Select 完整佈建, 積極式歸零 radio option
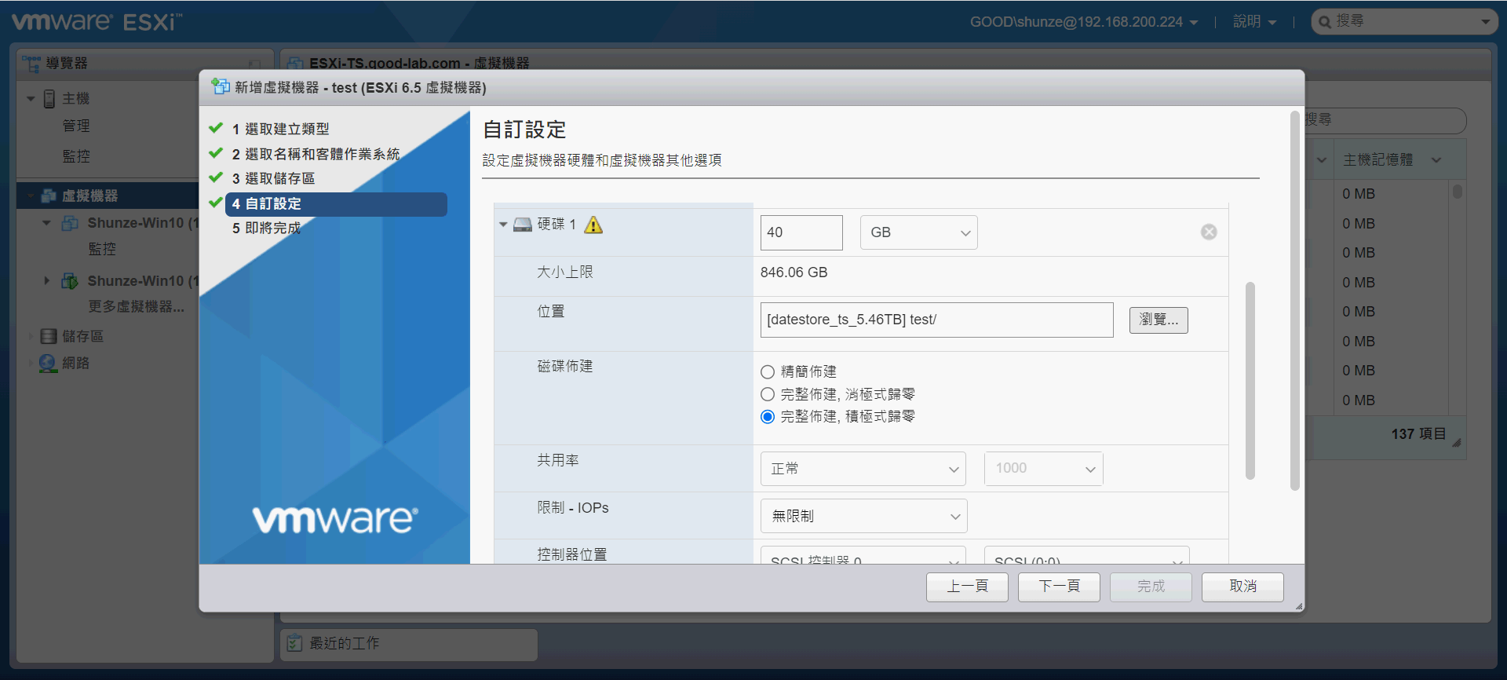1507x680 pixels. [x=768, y=417]
